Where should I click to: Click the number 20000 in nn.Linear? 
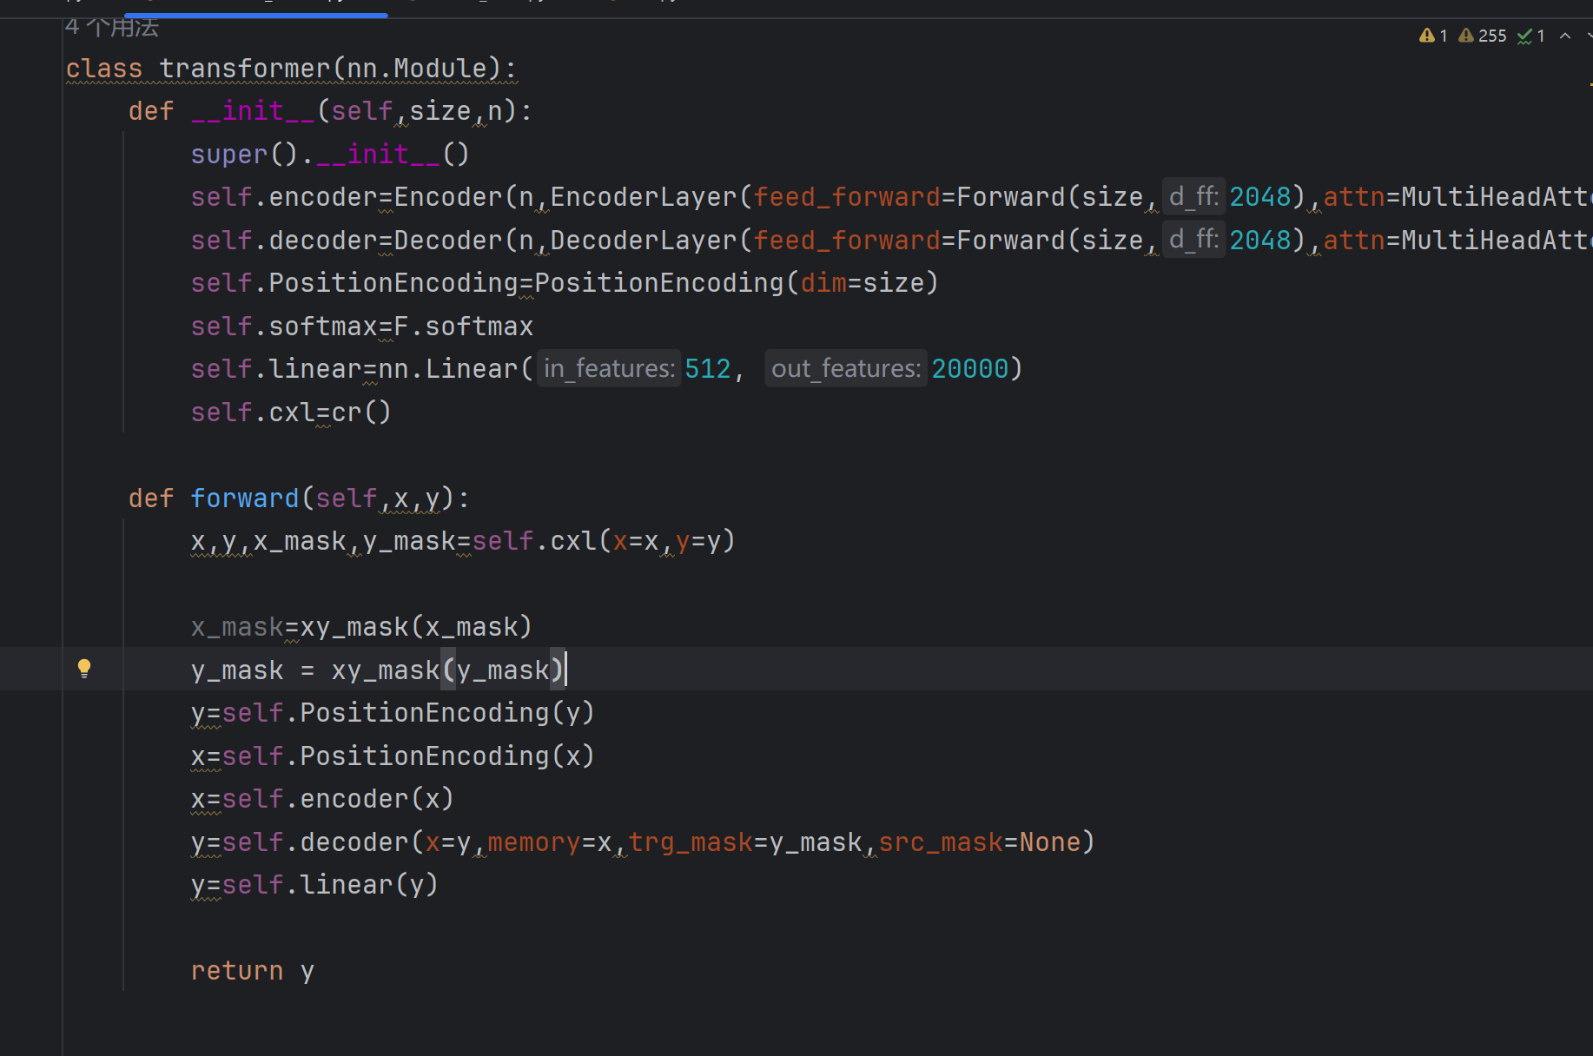pos(970,369)
